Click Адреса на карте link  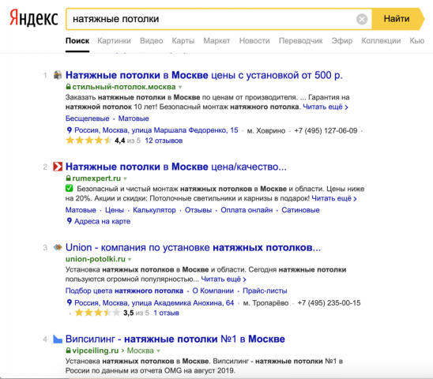[102, 221]
